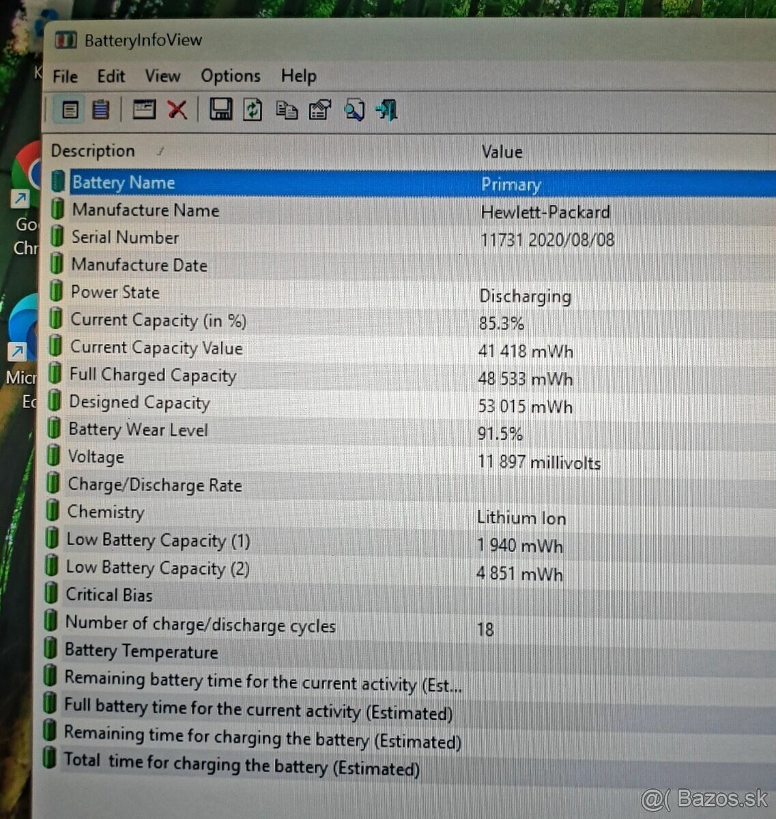Click the Value column header
Viewport: 776px width, 819px height.
(502, 152)
